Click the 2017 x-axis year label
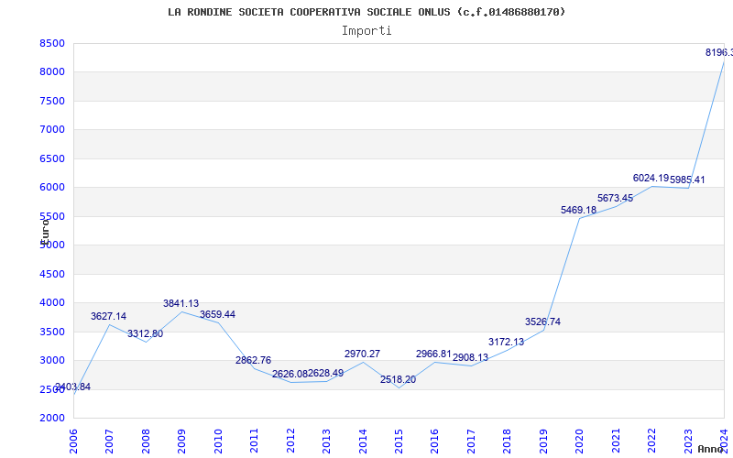The width and height of the screenshot is (733, 458). (471, 442)
